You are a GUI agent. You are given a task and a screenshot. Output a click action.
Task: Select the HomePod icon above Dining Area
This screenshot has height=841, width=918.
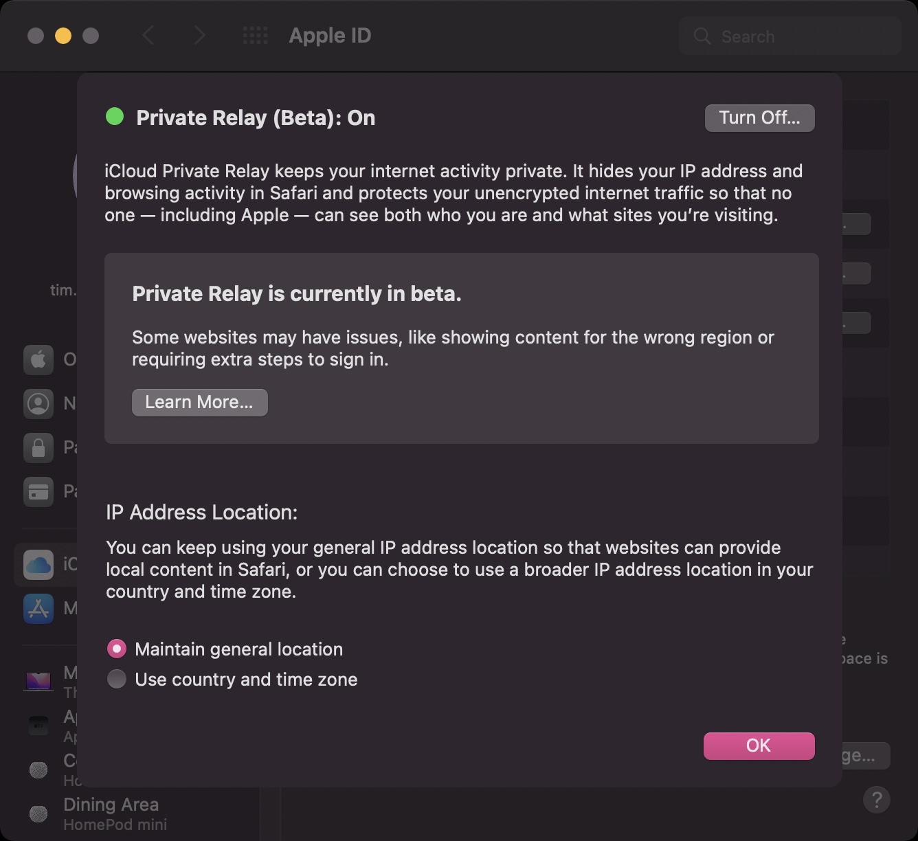[x=38, y=770]
